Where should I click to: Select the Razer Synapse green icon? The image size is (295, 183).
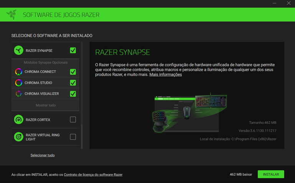19,50
